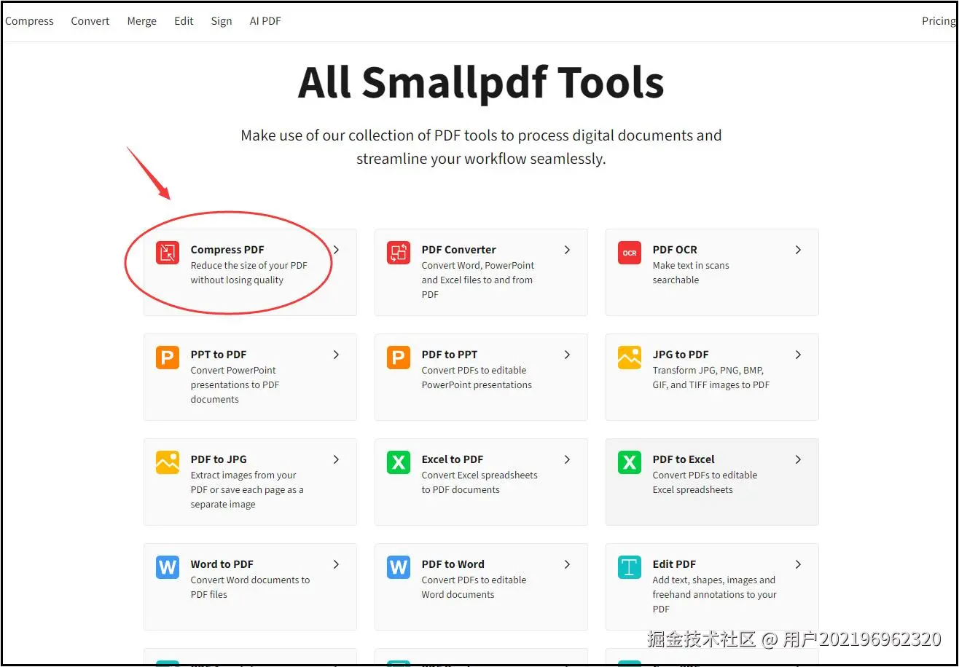
Task: Go to the Pricing page link
Action: tap(939, 21)
